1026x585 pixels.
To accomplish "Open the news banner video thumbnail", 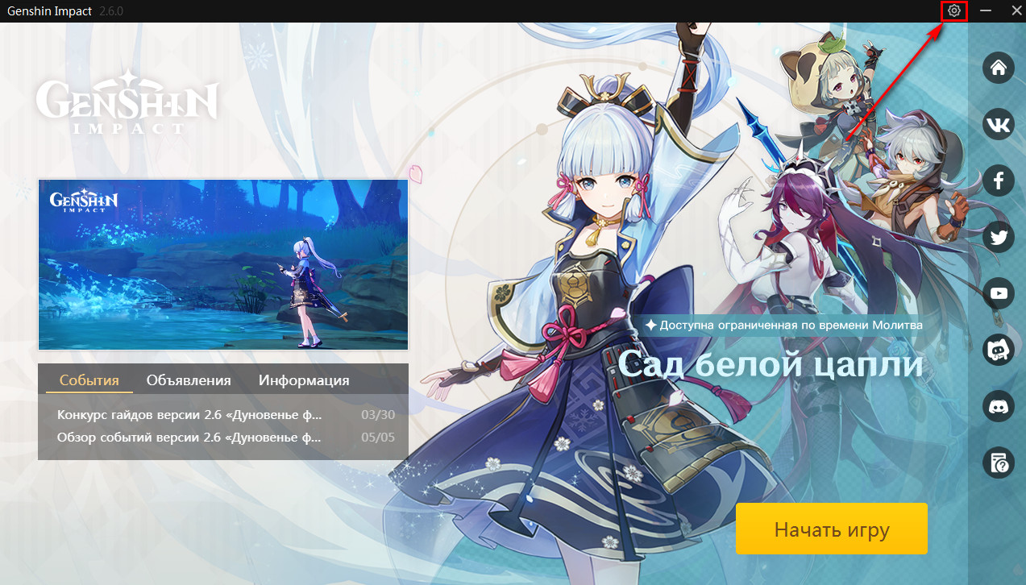I will [223, 264].
